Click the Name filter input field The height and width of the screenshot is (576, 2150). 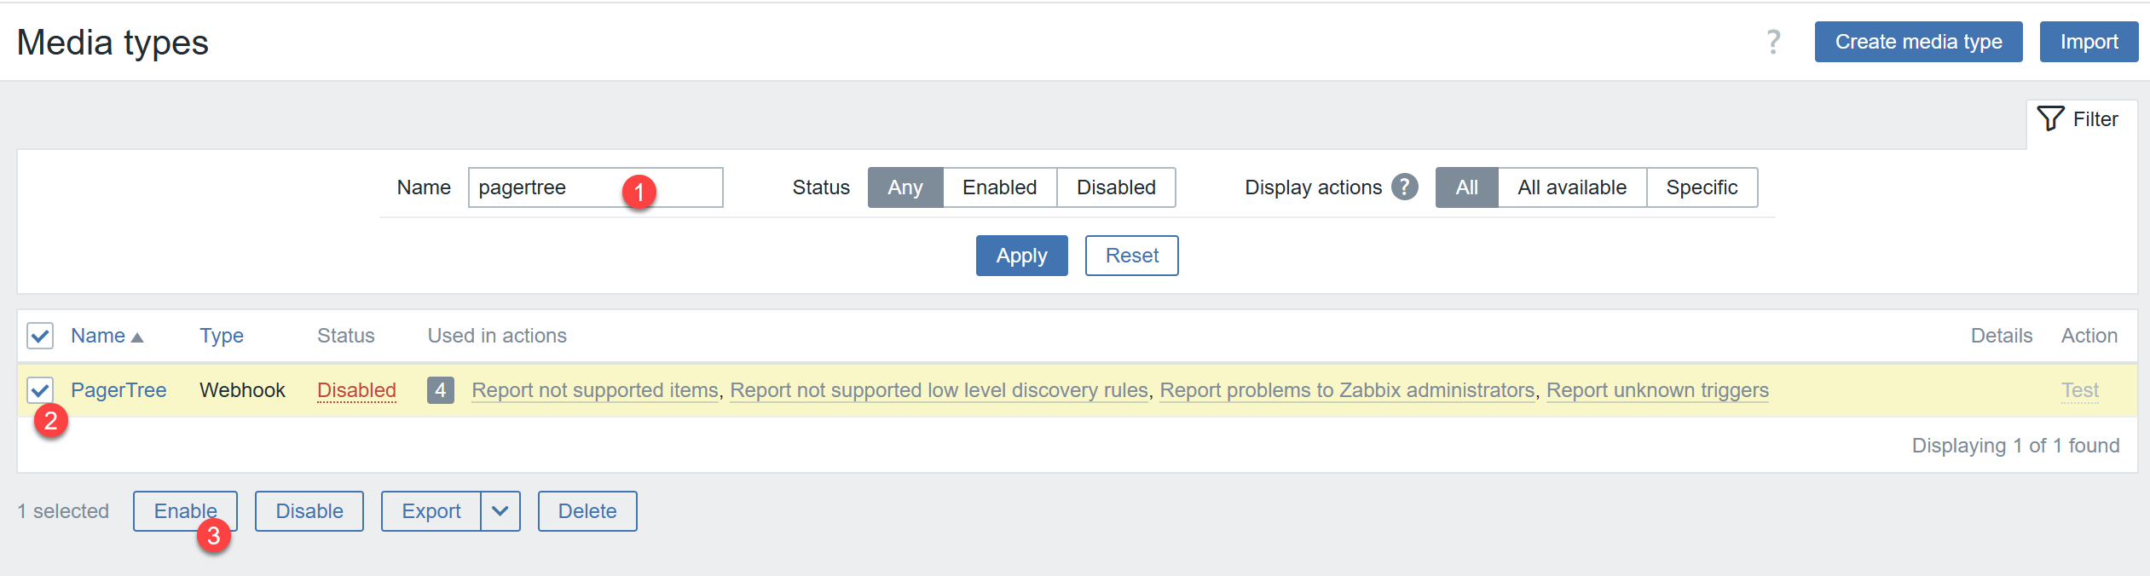(x=546, y=187)
